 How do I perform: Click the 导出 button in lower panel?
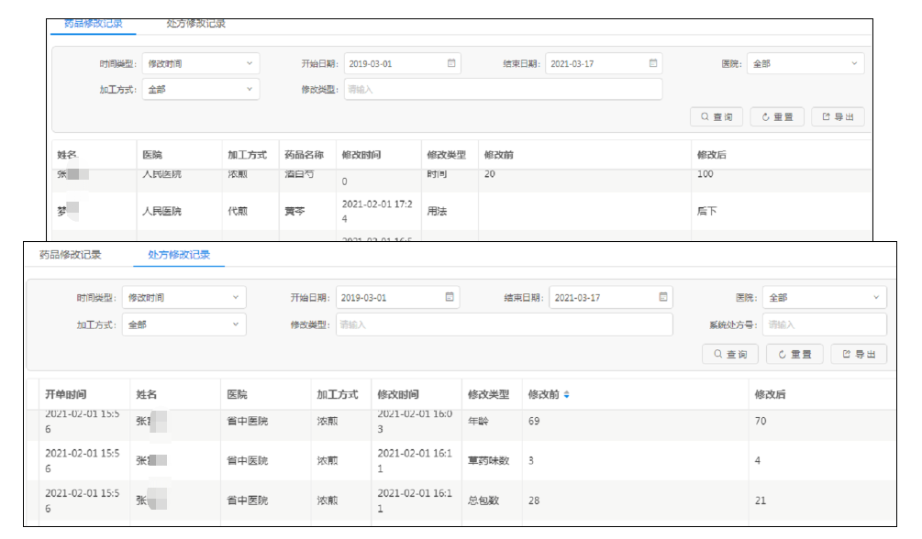tap(859, 354)
